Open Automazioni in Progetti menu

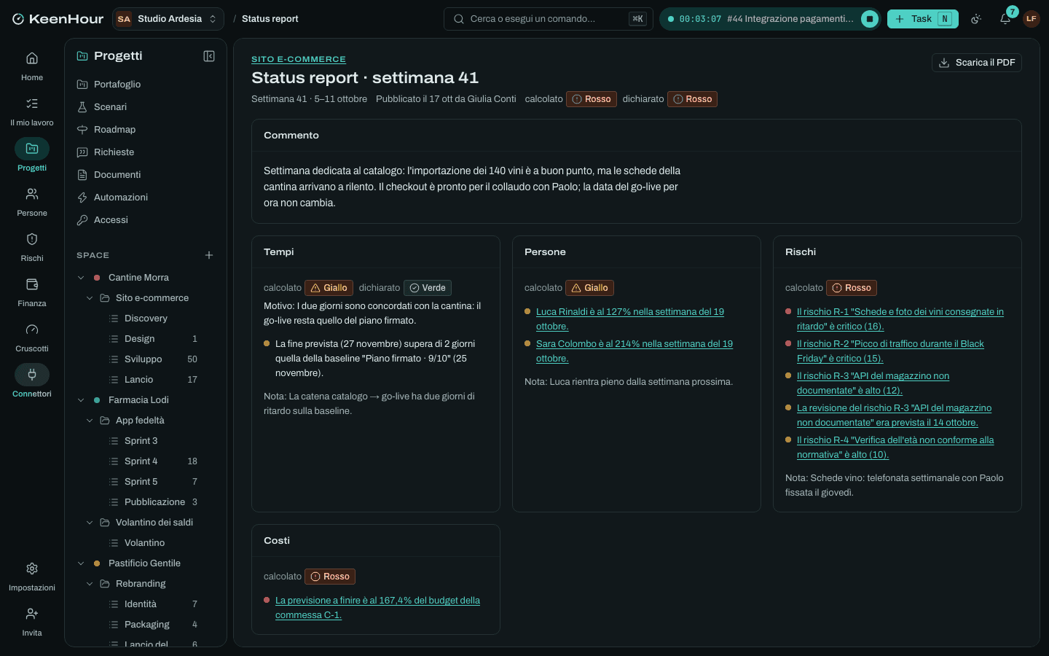(x=146, y=198)
